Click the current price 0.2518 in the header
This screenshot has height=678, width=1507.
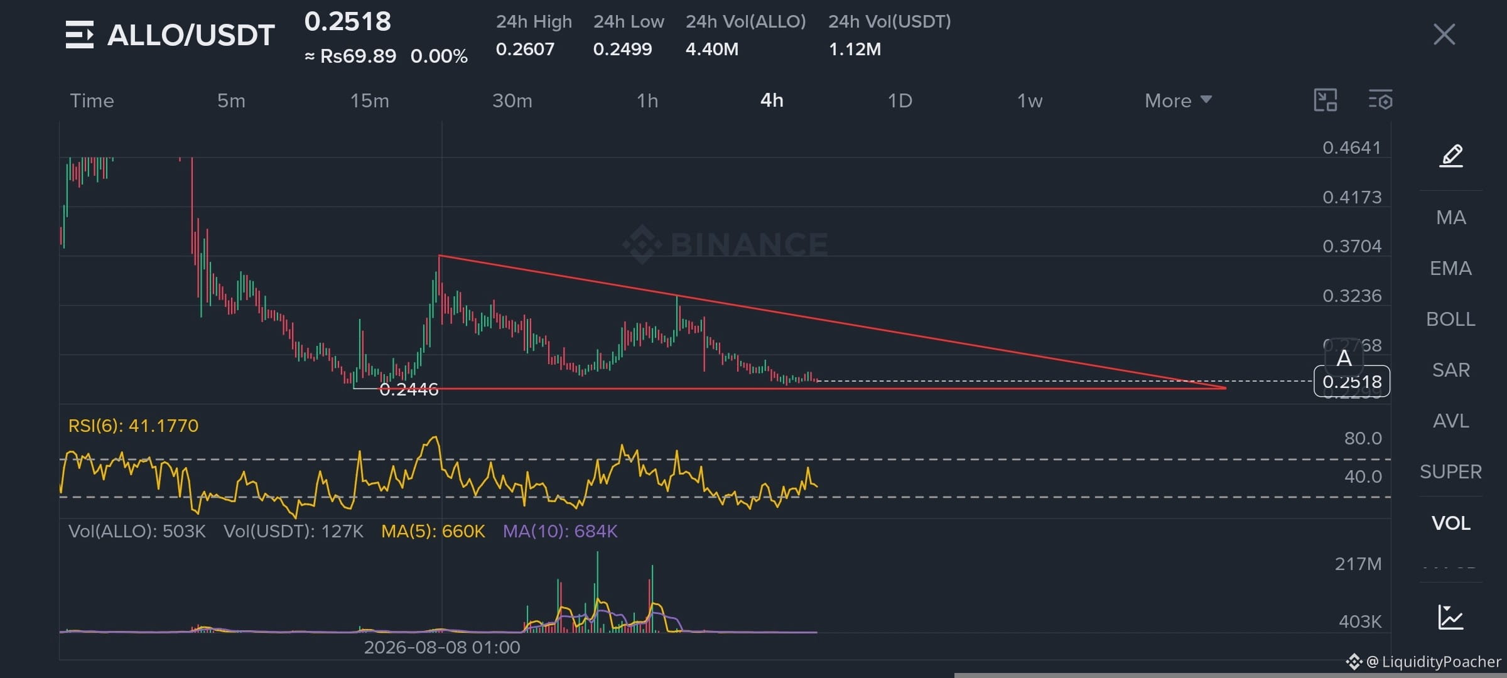click(348, 22)
